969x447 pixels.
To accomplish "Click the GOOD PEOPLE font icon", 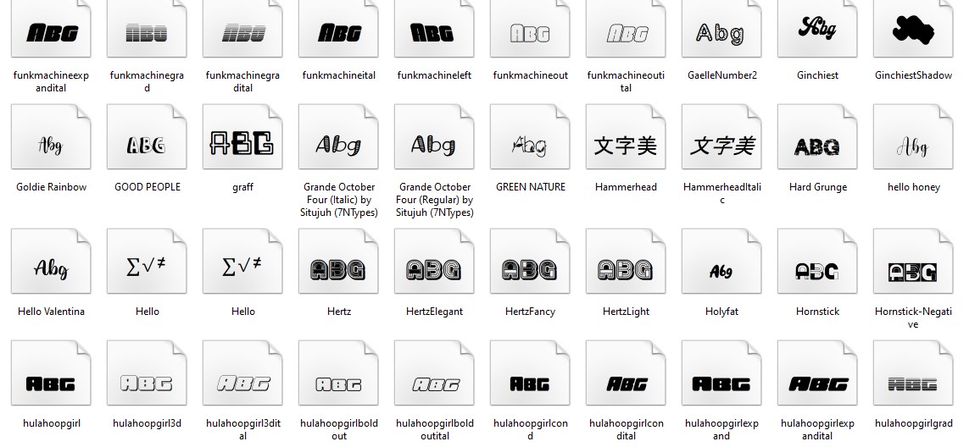I will pos(147,145).
